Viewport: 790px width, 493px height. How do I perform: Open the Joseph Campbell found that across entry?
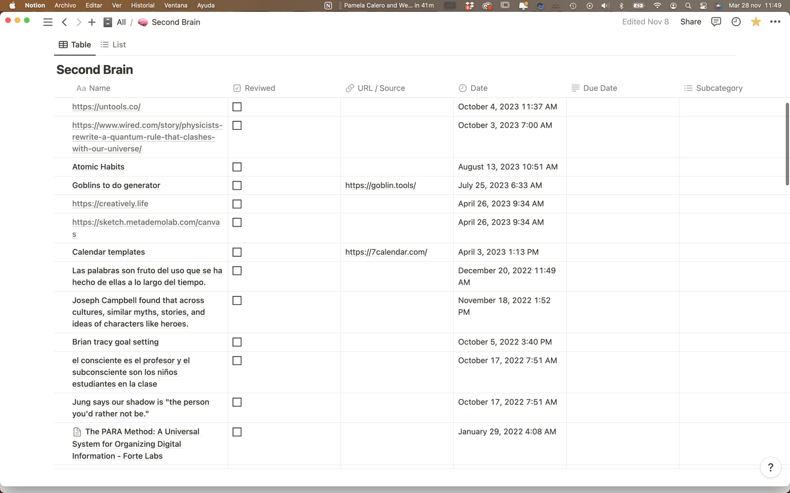[x=139, y=312]
